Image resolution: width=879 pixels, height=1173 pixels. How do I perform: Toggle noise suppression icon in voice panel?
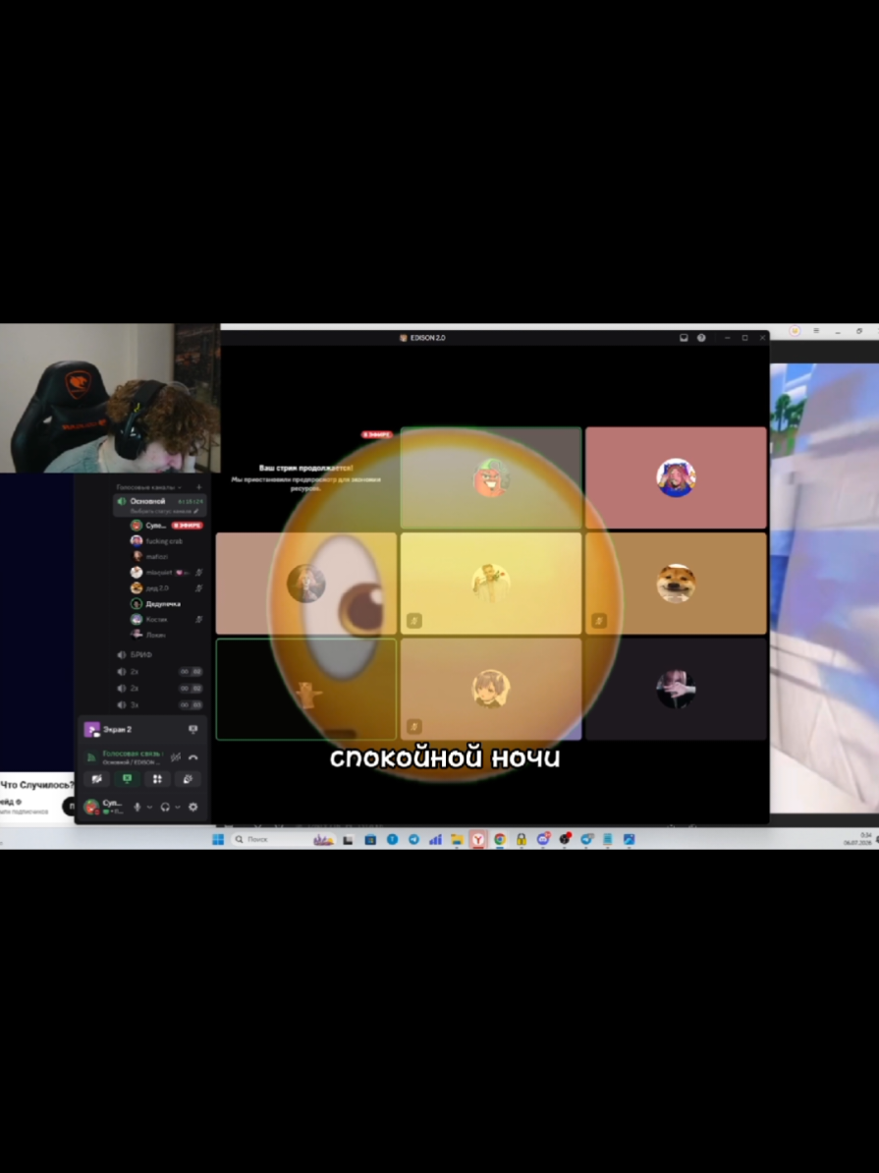176,757
